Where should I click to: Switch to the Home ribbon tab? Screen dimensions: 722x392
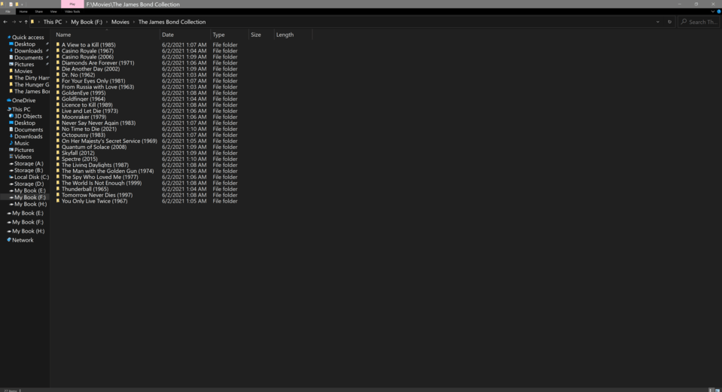23,11
